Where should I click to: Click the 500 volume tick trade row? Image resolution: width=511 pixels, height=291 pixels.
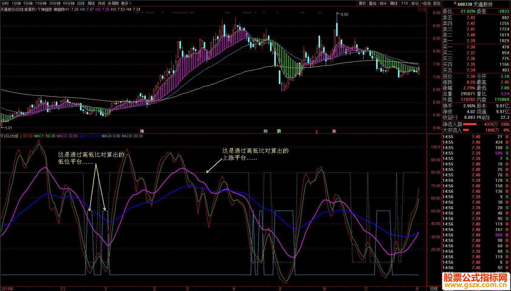coord(476,153)
